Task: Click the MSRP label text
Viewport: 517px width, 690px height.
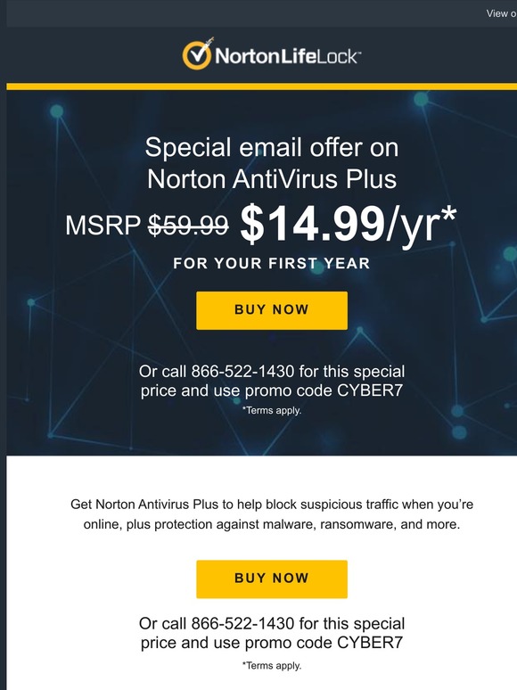Action: [103, 226]
